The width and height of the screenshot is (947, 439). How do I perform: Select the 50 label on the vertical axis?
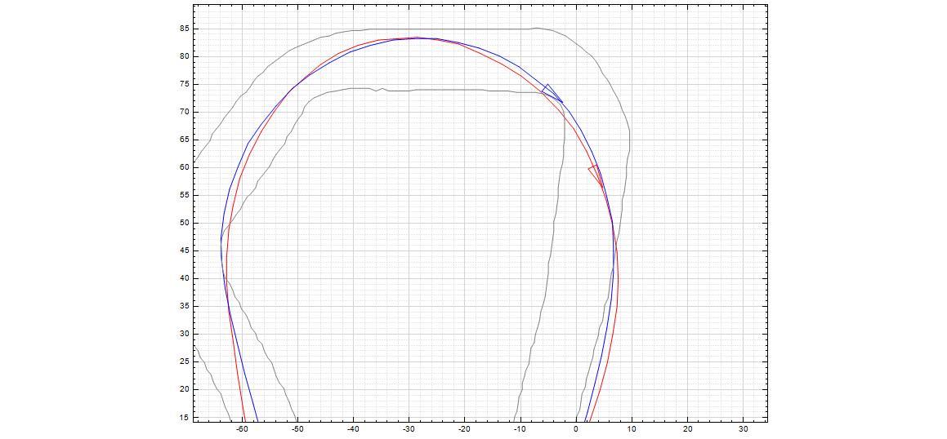(x=183, y=223)
